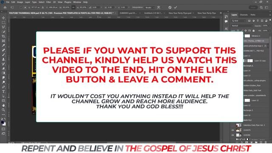Viewport: 272px width, 153px height.
Task: Select the Healing Brush tool
Action: [x=3, y=50]
